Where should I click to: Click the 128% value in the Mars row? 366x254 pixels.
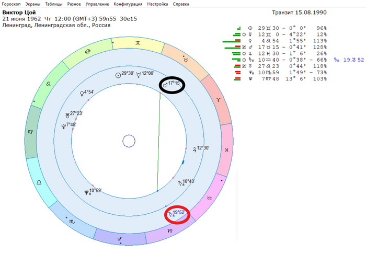[x=320, y=47]
